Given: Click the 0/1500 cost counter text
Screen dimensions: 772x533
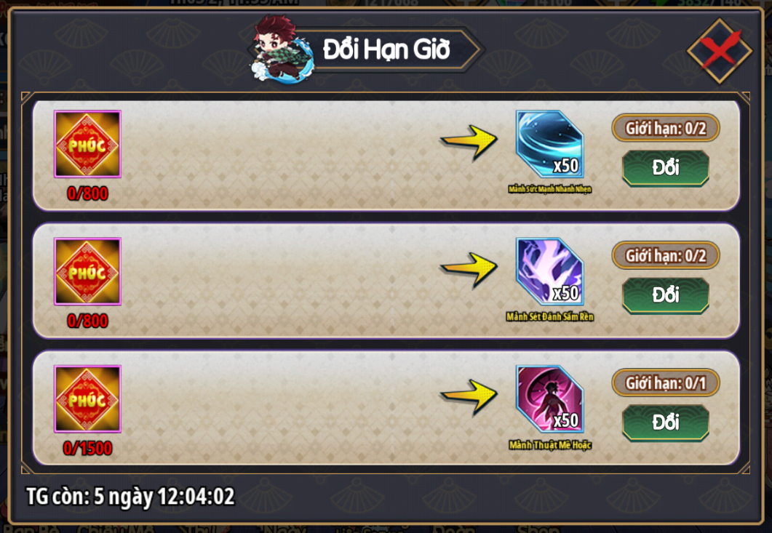Looking at the screenshot, I should (x=87, y=449).
